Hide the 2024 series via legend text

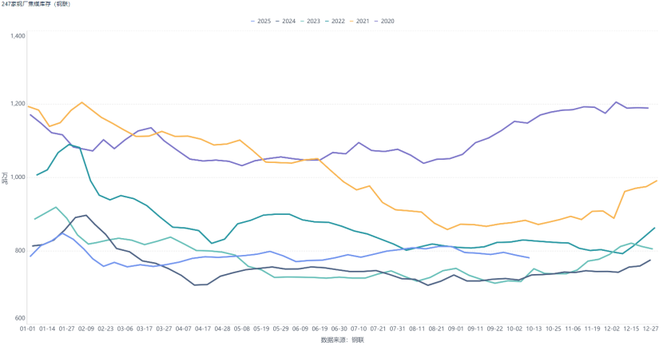pyautogui.click(x=288, y=21)
